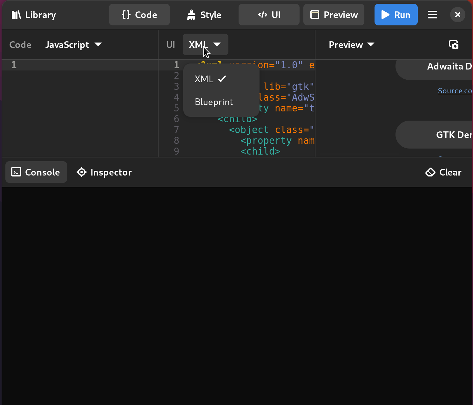Click the curly-braces Code icon
The width and height of the screenshot is (473, 405).
(126, 14)
